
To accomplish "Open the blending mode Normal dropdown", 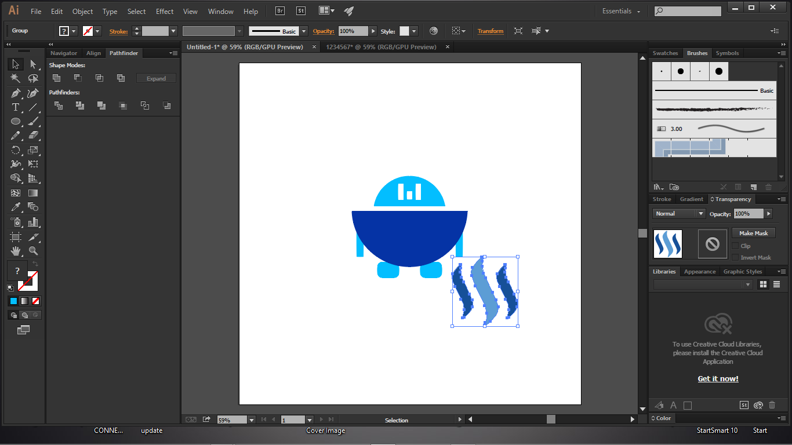I will [x=679, y=214].
